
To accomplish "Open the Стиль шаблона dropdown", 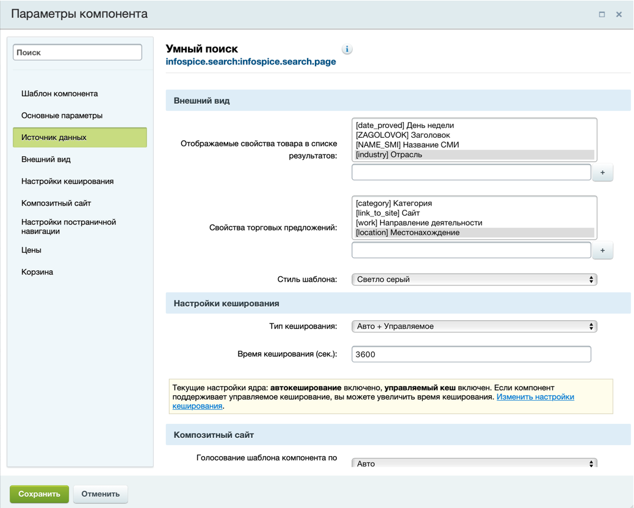I will (474, 279).
